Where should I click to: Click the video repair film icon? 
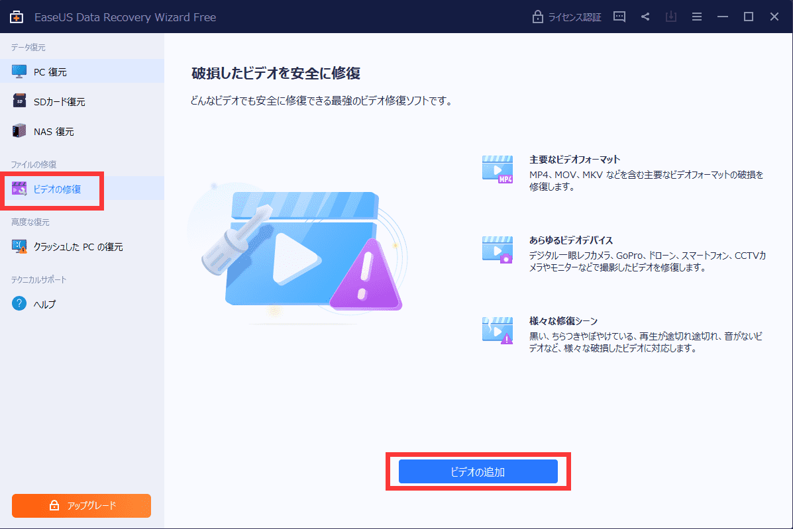coord(19,189)
